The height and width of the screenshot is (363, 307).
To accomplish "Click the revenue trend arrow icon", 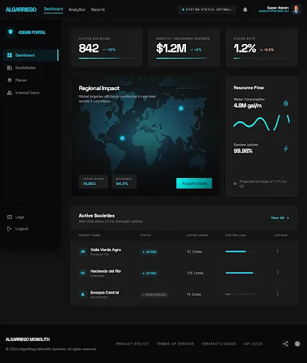I will (x=192, y=50).
